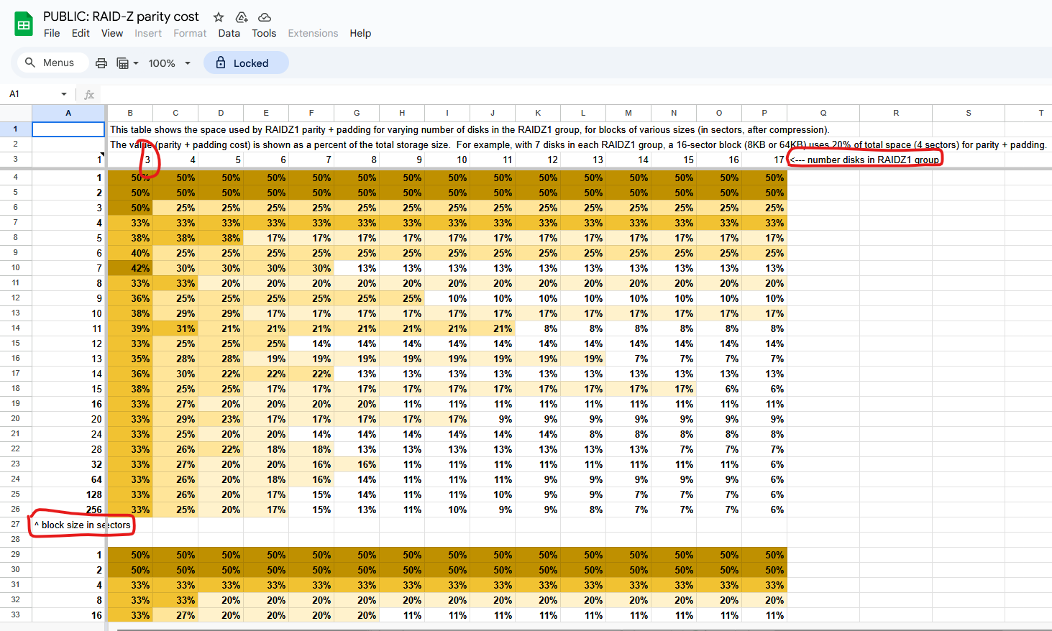The image size is (1052, 631).
Task: Expand the filter views dropdown arrow
Action: [x=136, y=63]
